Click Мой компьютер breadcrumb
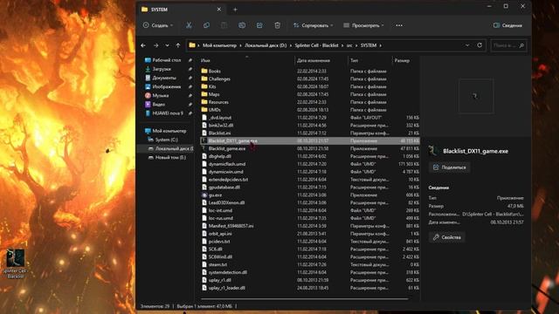This screenshot has height=314, width=559. (x=219, y=45)
